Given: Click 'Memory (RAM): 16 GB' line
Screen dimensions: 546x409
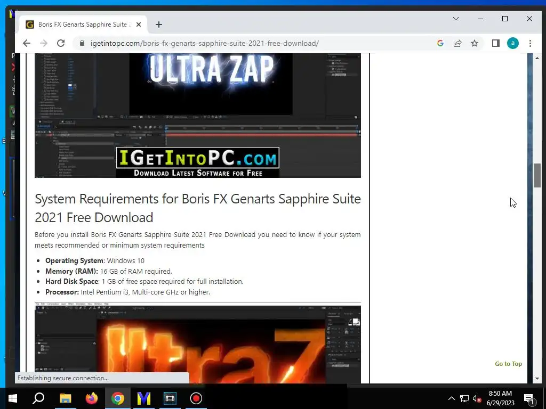Looking at the screenshot, I should [x=109, y=271].
